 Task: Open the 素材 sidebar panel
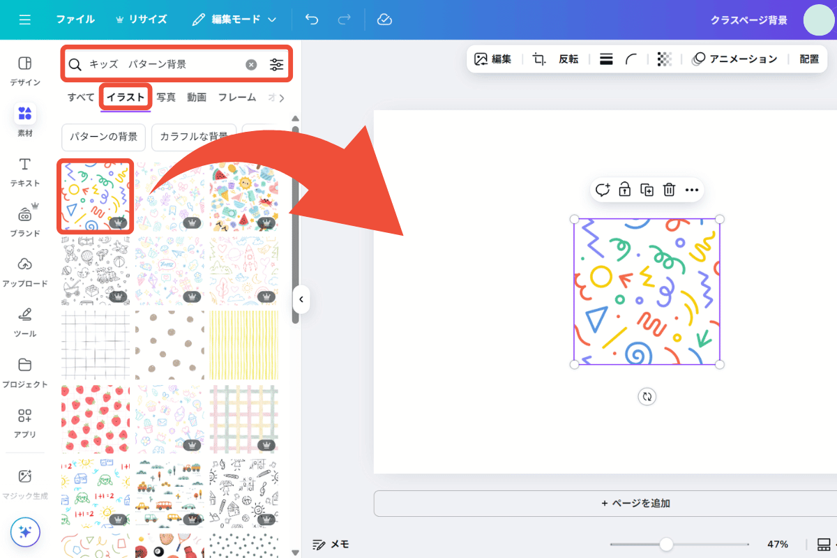coord(24,120)
